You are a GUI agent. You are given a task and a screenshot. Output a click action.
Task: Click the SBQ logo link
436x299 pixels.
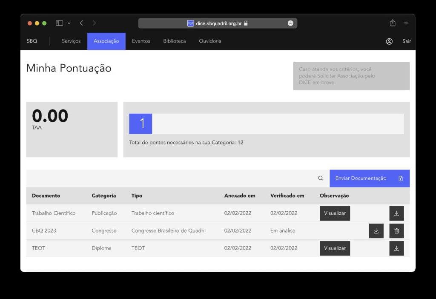[x=32, y=41]
